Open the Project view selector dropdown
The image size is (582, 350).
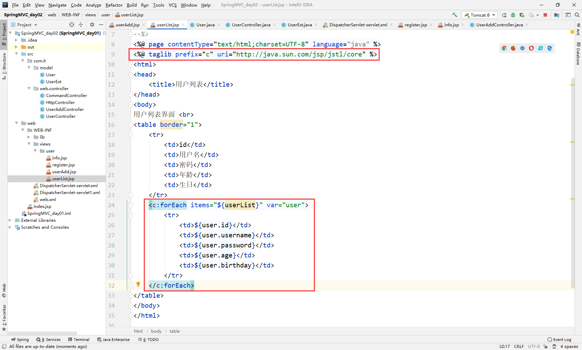click(x=24, y=25)
